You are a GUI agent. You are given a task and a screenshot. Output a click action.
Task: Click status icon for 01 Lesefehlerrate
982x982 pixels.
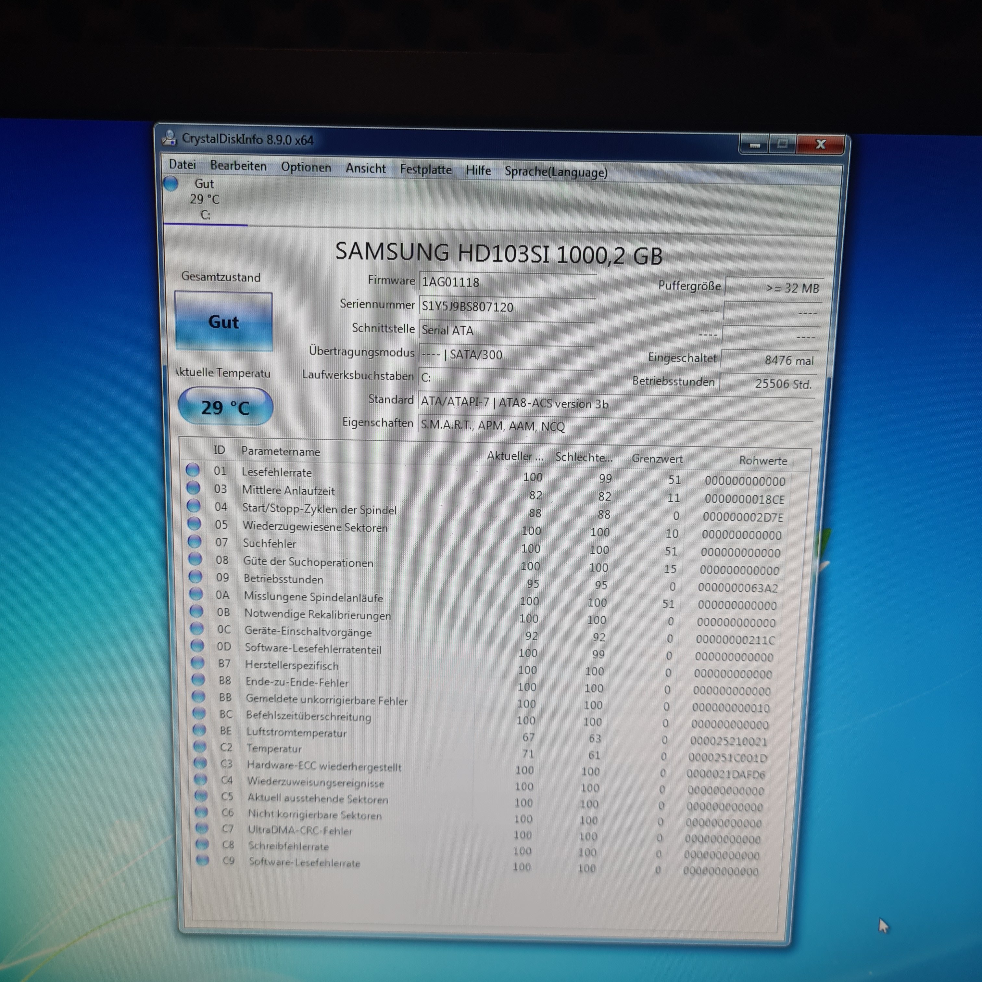[x=193, y=470]
